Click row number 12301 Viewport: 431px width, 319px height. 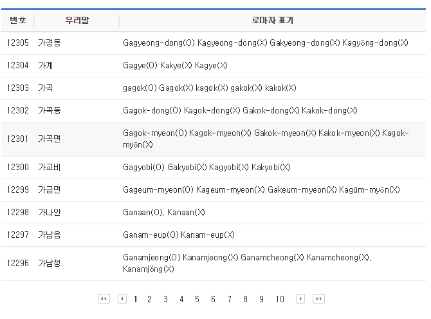(17, 139)
